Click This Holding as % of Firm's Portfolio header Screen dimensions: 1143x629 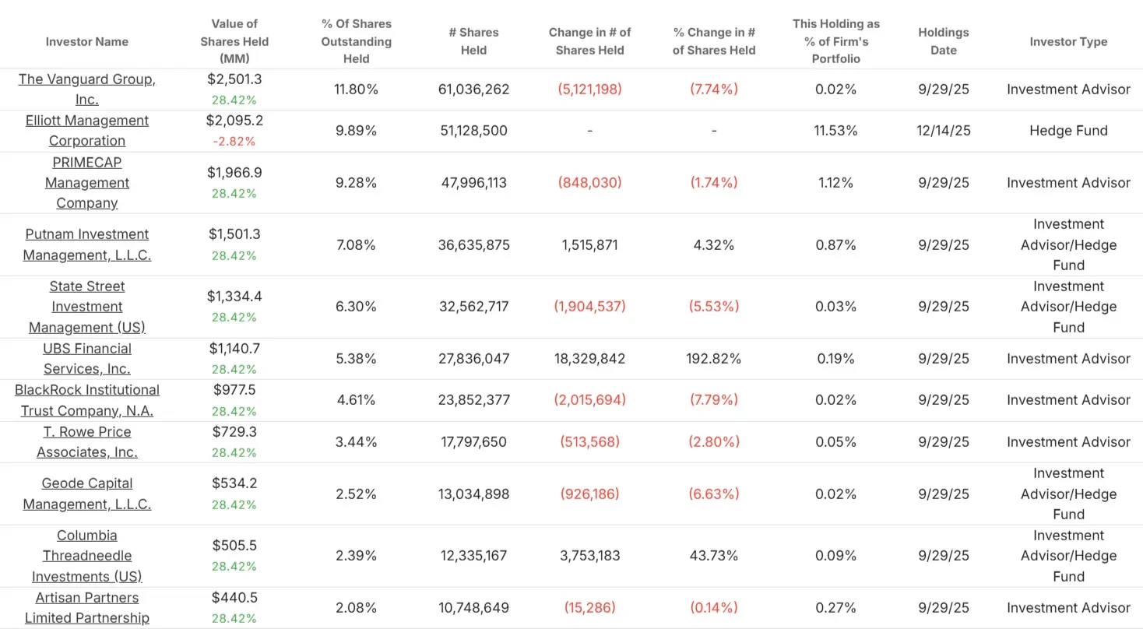[x=835, y=41]
